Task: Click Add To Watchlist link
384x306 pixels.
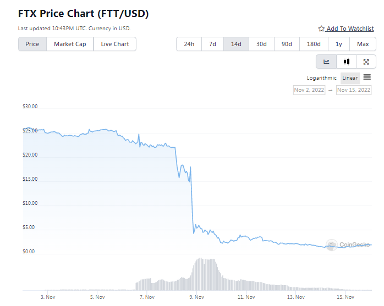Action: [350, 29]
